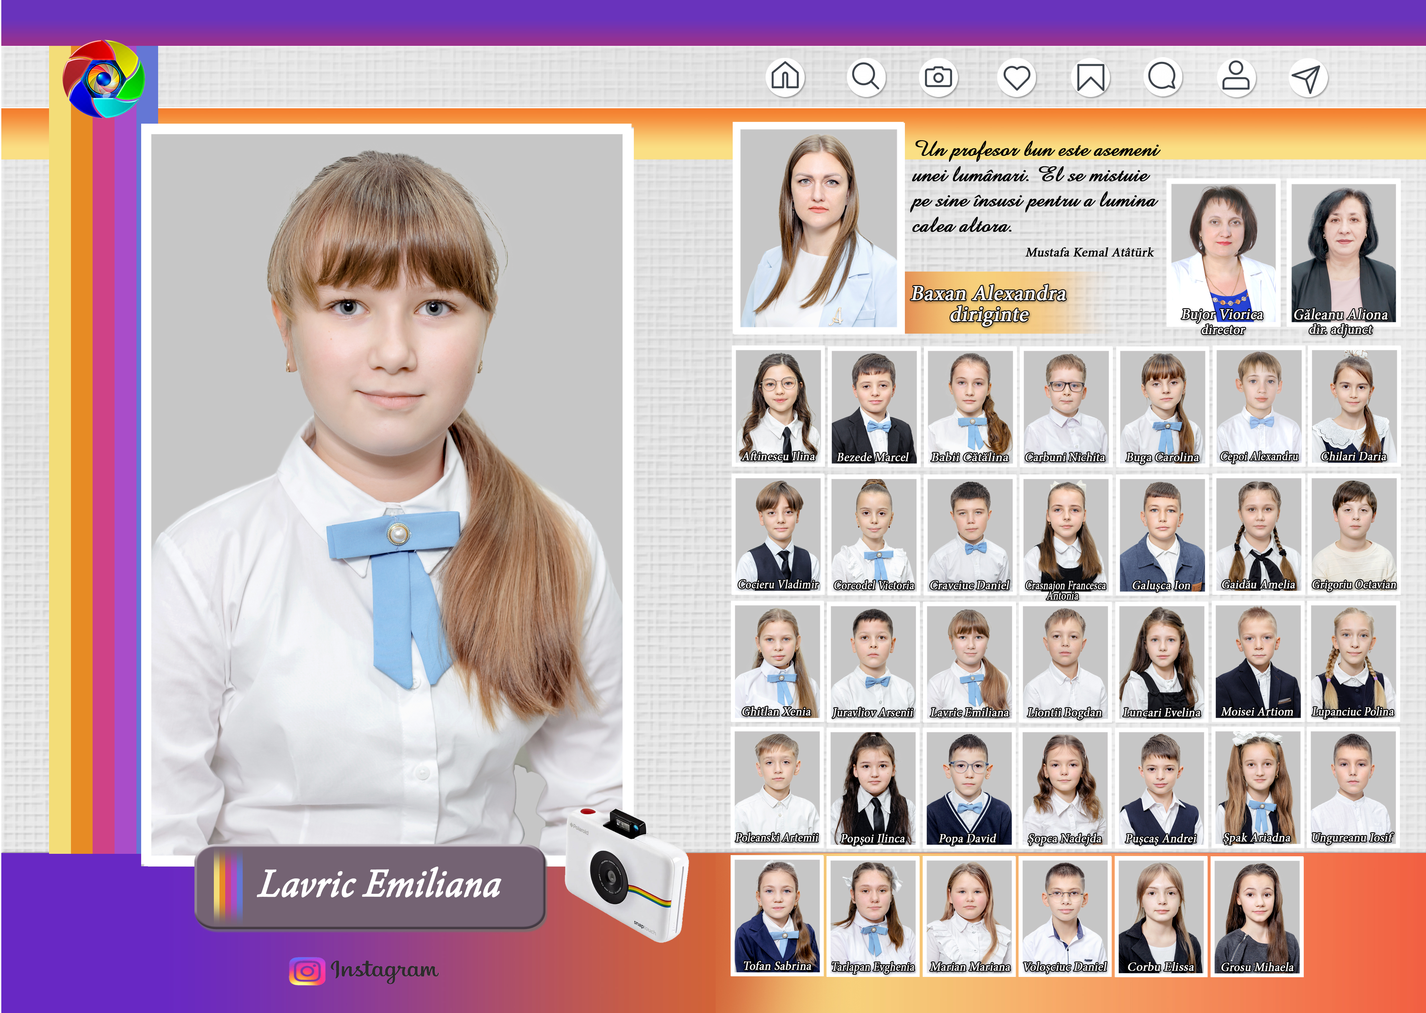Screen dimensions: 1426x1013
Task: Select the Grosu Mihaela thumbnail
Action: (x=1256, y=916)
